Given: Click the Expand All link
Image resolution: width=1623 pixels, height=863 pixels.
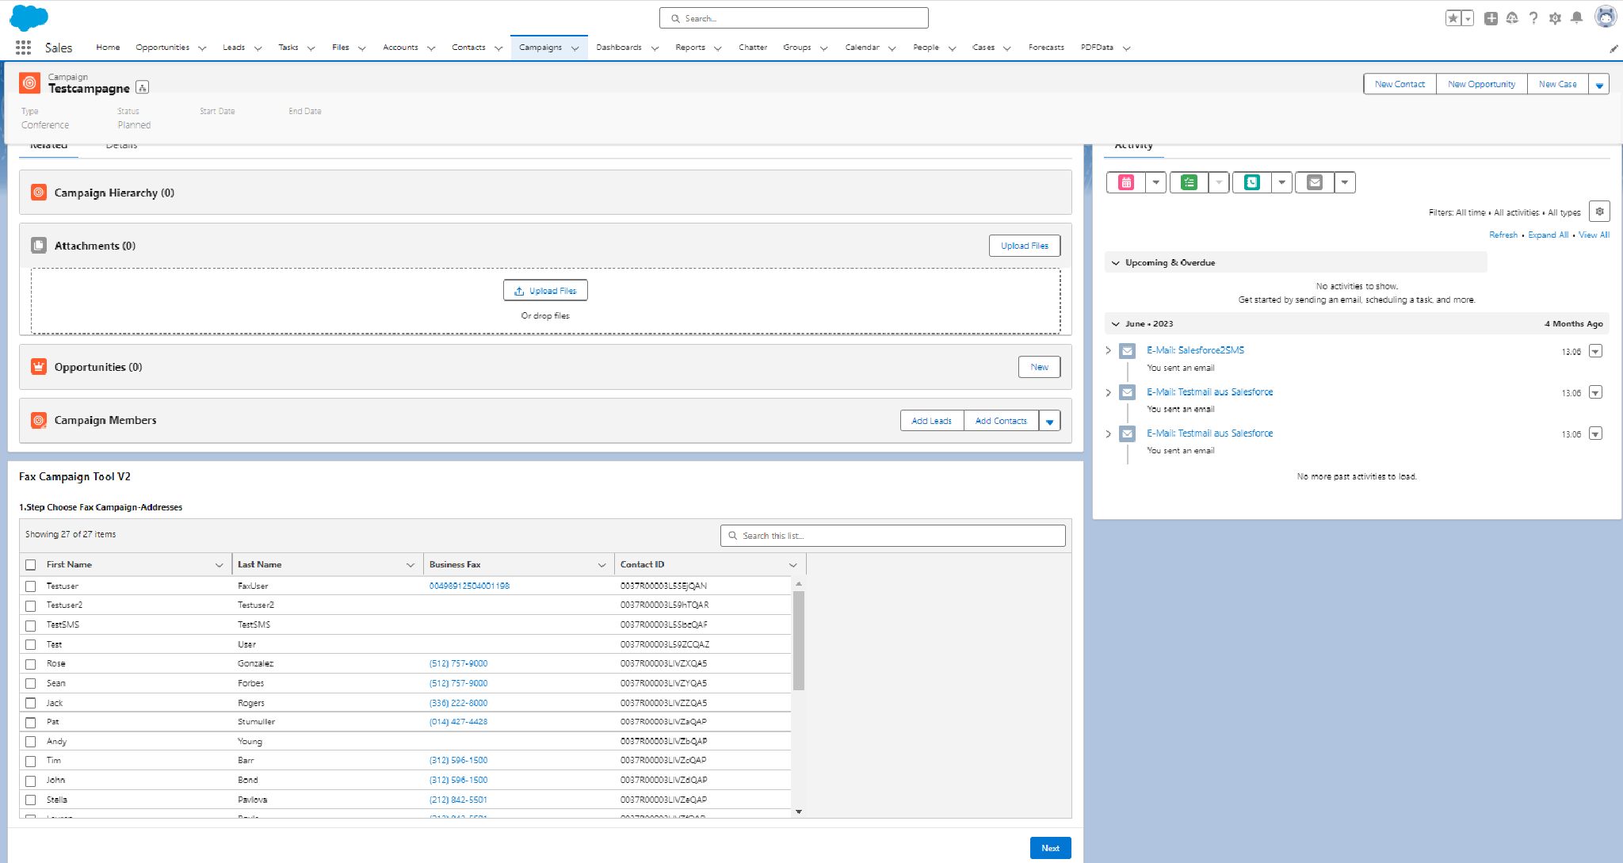Looking at the screenshot, I should [x=1548, y=235].
